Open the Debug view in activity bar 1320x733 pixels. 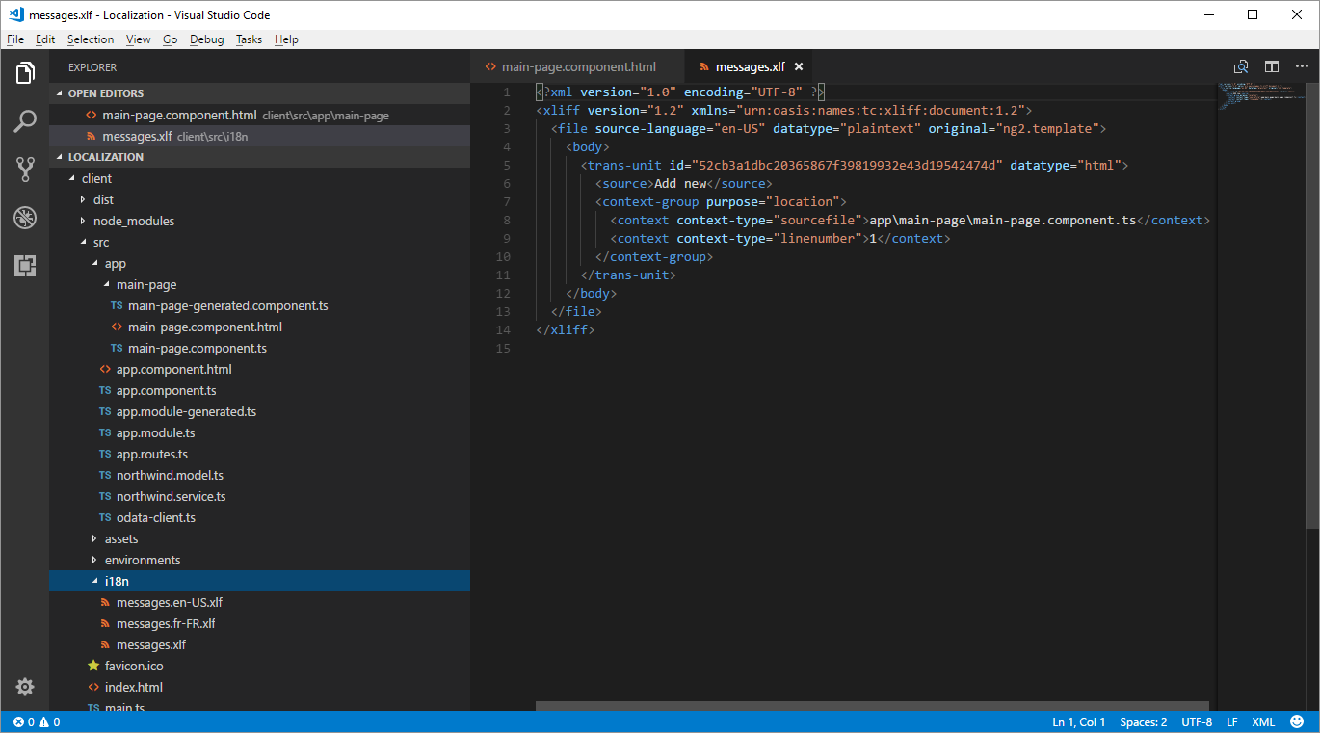tap(25, 218)
